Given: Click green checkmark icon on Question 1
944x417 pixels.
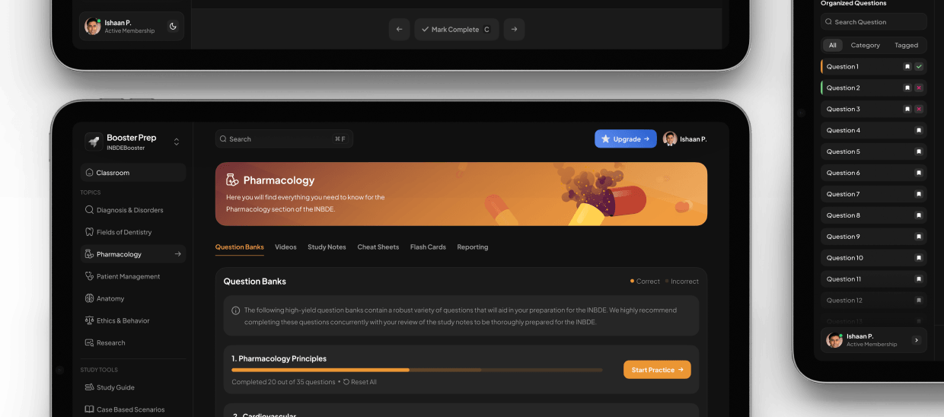Looking at the screenshot, I should (919, 67).
